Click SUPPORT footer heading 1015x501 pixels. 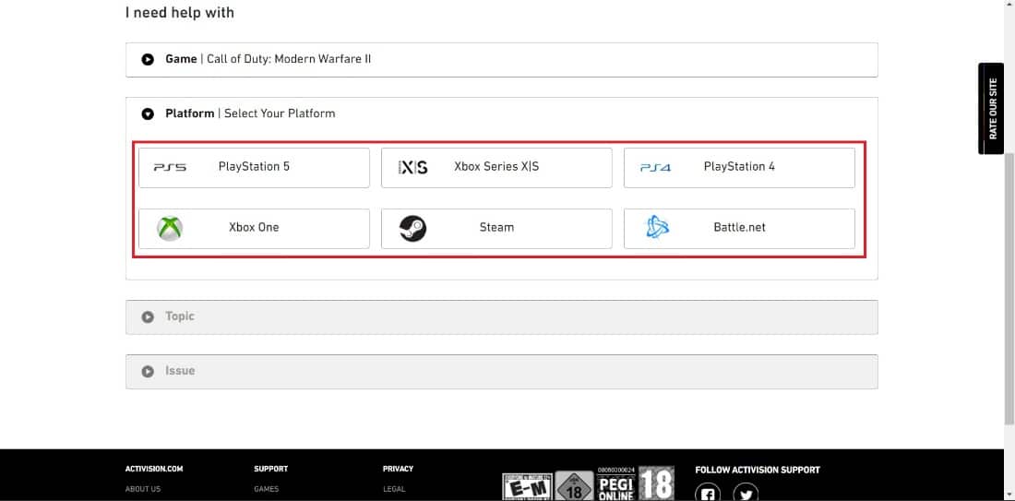[x=270, y=469]
